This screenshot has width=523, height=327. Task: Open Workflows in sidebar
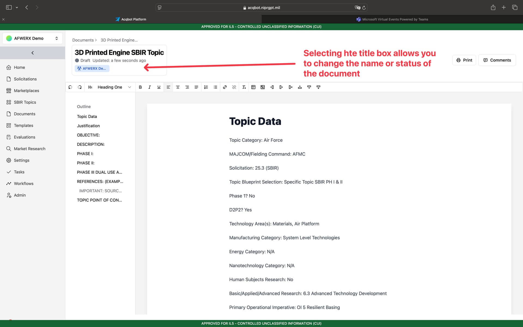tap(23, 184)
